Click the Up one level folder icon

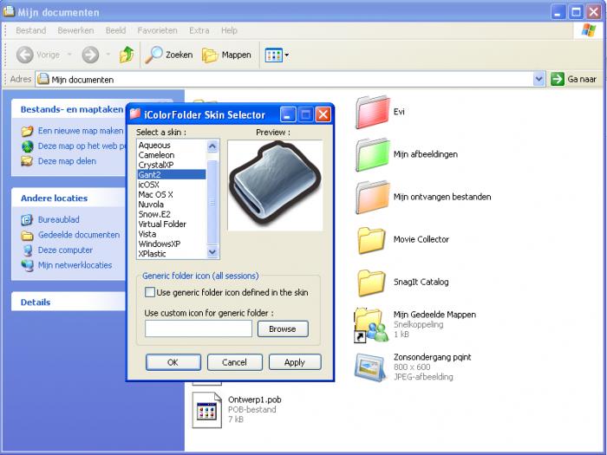[127, 55]
